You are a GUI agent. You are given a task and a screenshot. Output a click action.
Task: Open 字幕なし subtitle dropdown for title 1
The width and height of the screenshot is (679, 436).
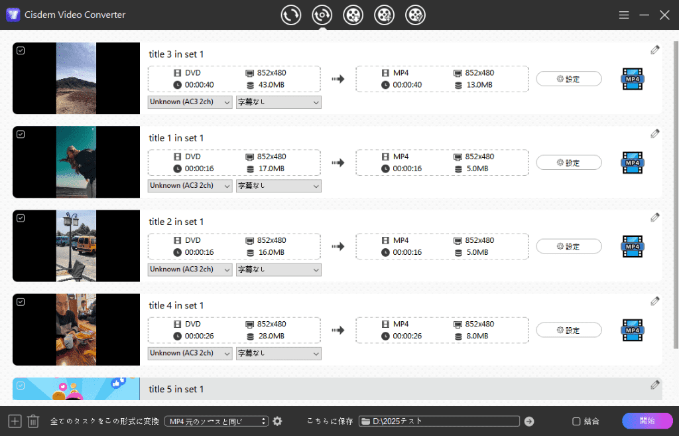(278, 186)
